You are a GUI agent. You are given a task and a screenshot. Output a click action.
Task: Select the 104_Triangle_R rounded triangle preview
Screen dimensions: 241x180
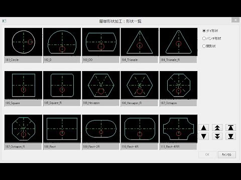pyautogui.click(x=178, y=42)
